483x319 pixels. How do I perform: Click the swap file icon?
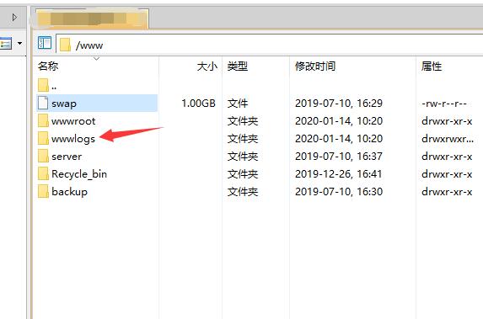pyautogui.click(x=43, y=103)
